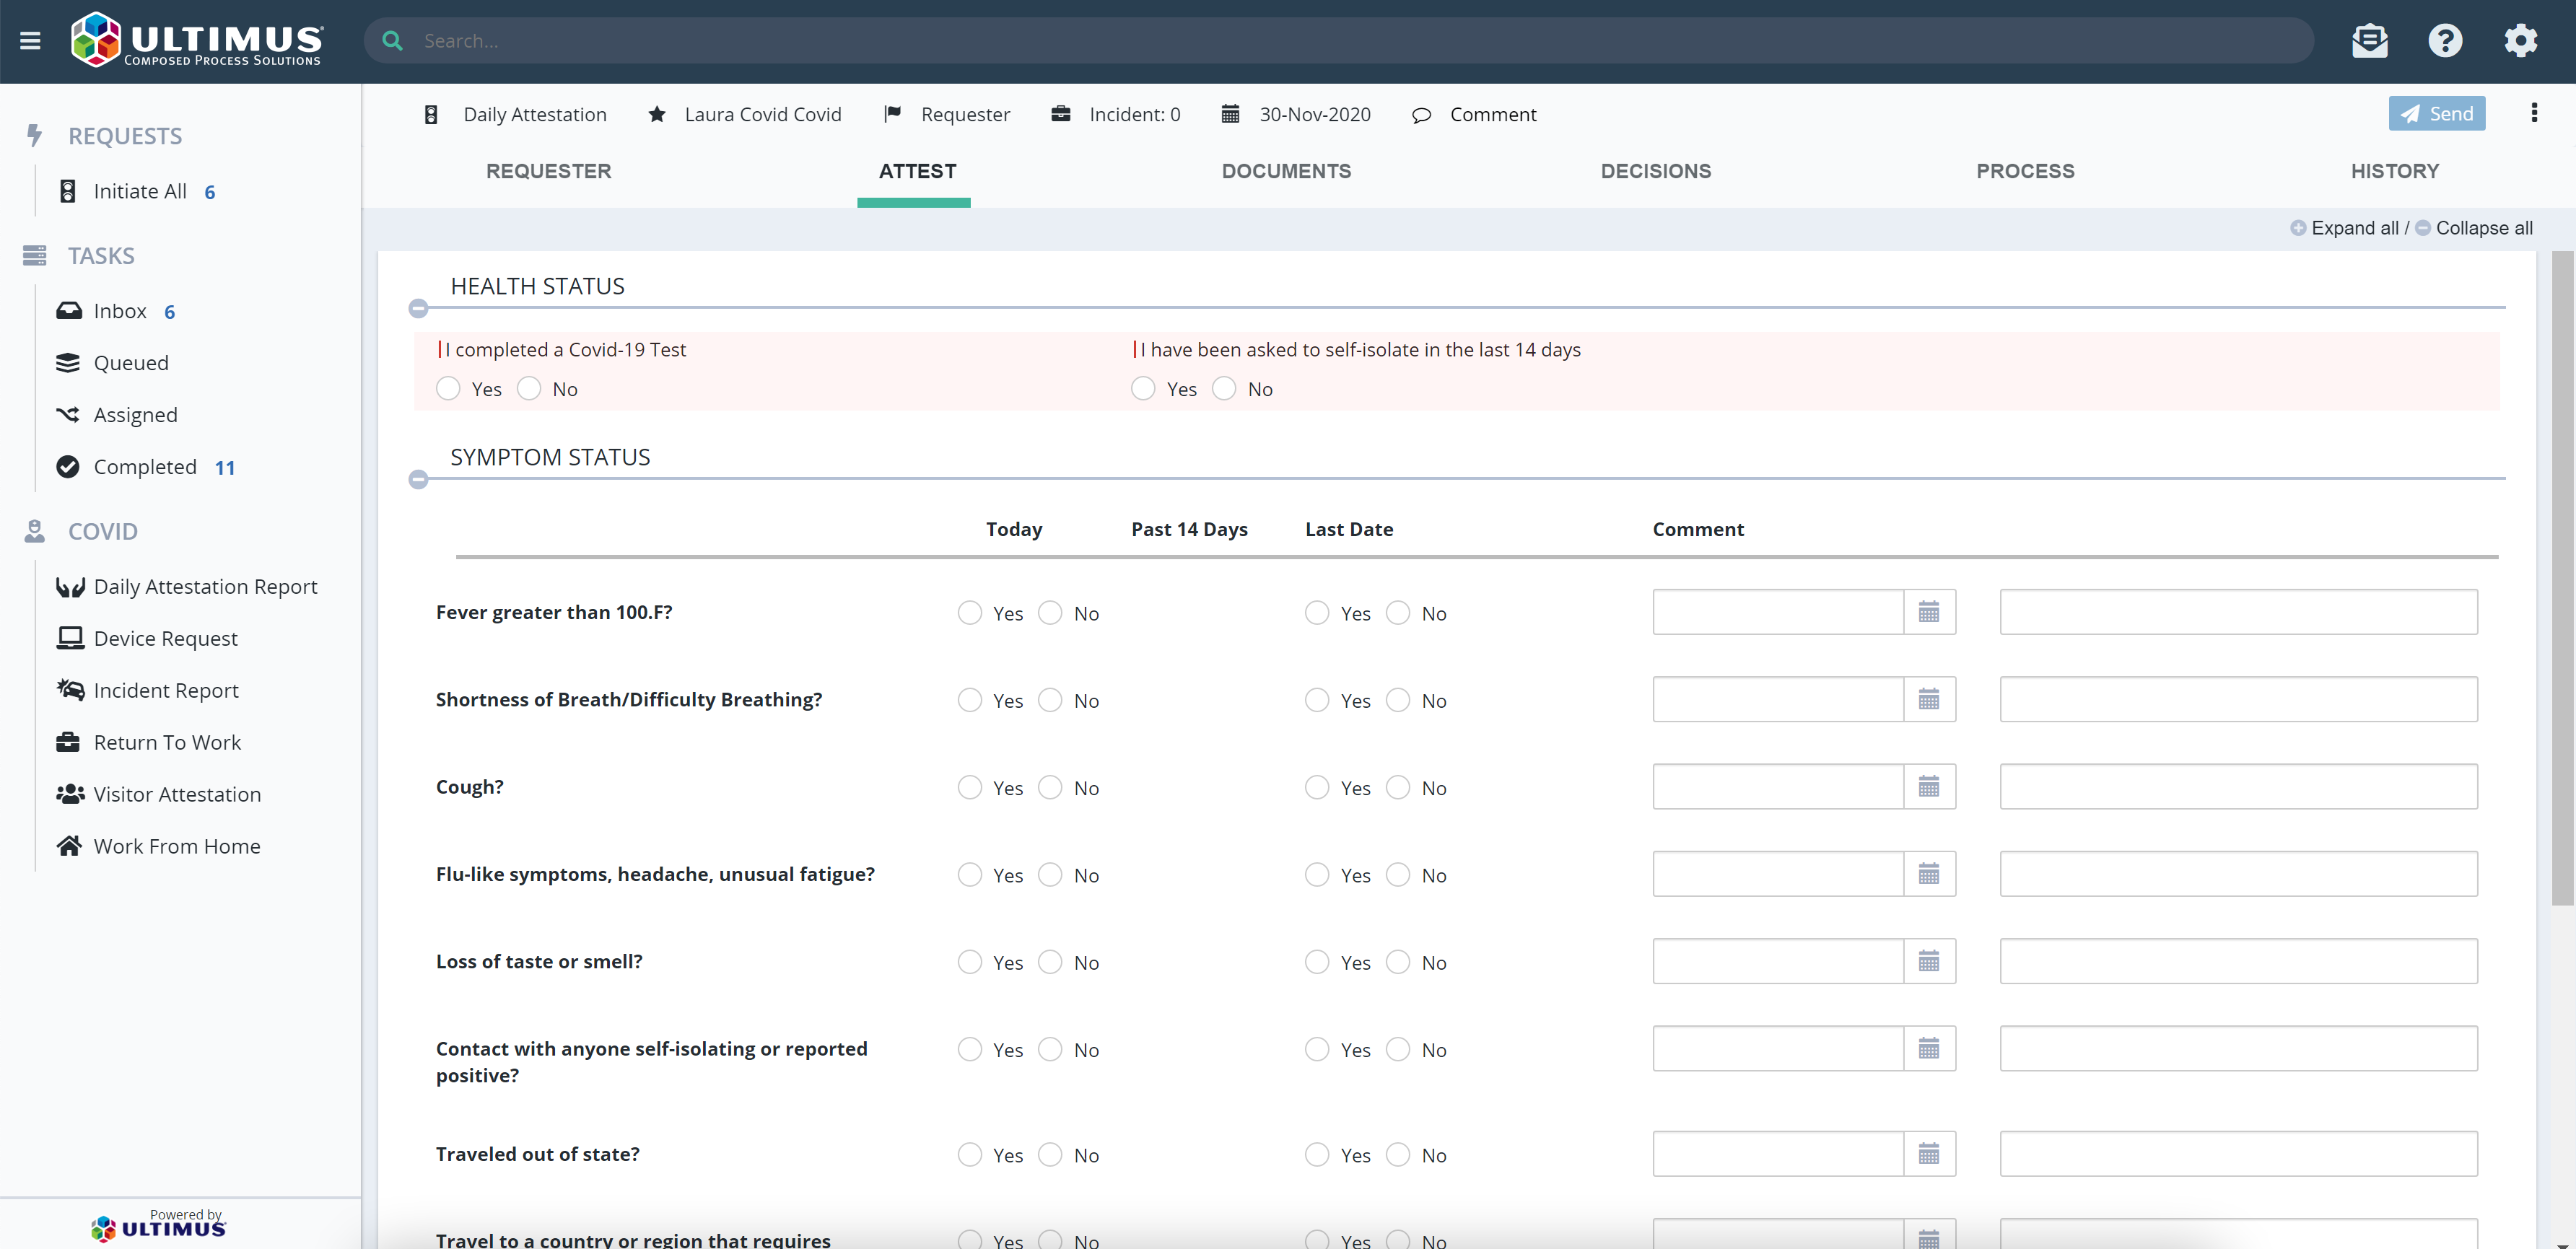
Task: Click the top search field
Action: 1340,41
